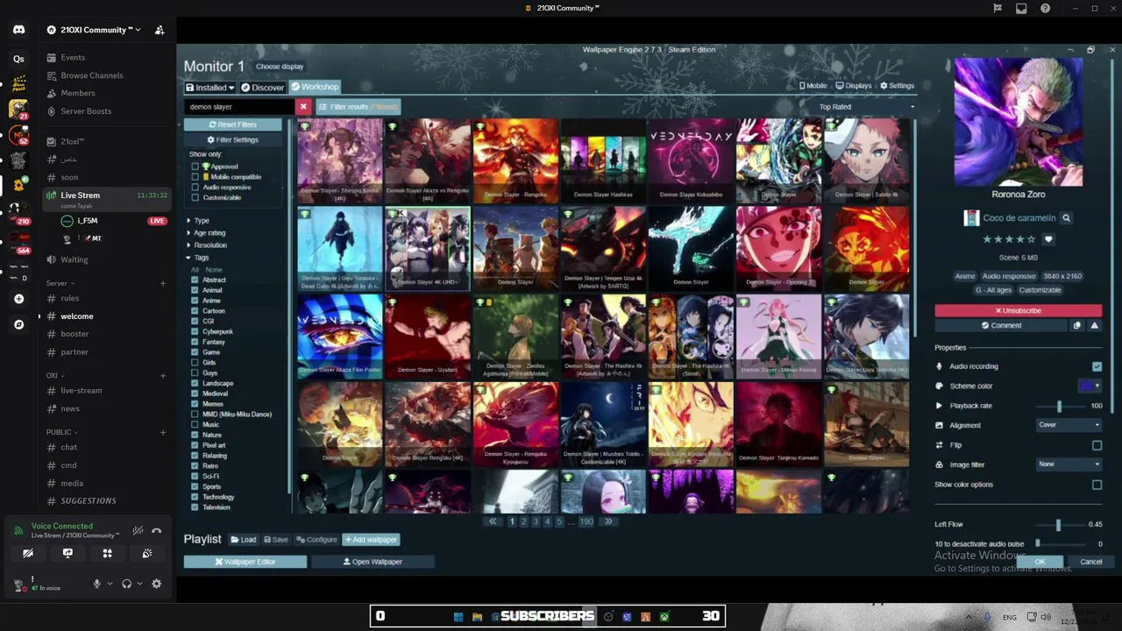Open Settings in Wallpaper Engine top menu
1122x631 pixels.
pos(897,86)
